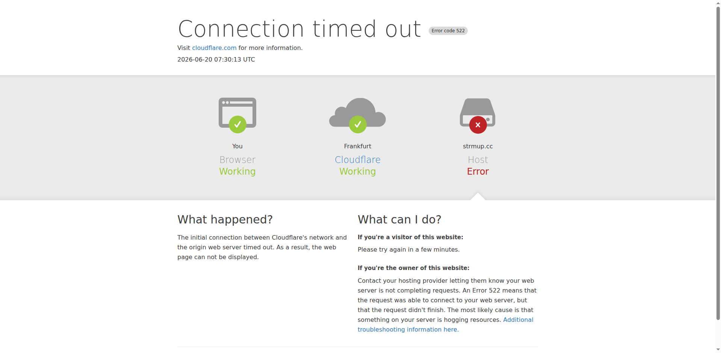This screenshot has width=721, height=353.
Task: Click the What happened? heading
Action: click(x=225, y=219)
